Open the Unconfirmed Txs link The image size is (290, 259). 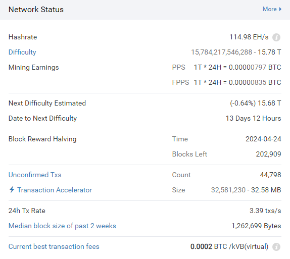click(35, 175)
